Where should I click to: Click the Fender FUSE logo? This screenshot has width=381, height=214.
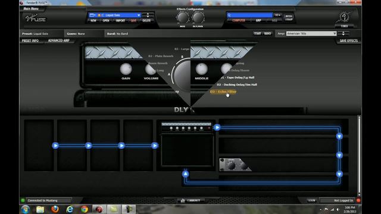36,18
